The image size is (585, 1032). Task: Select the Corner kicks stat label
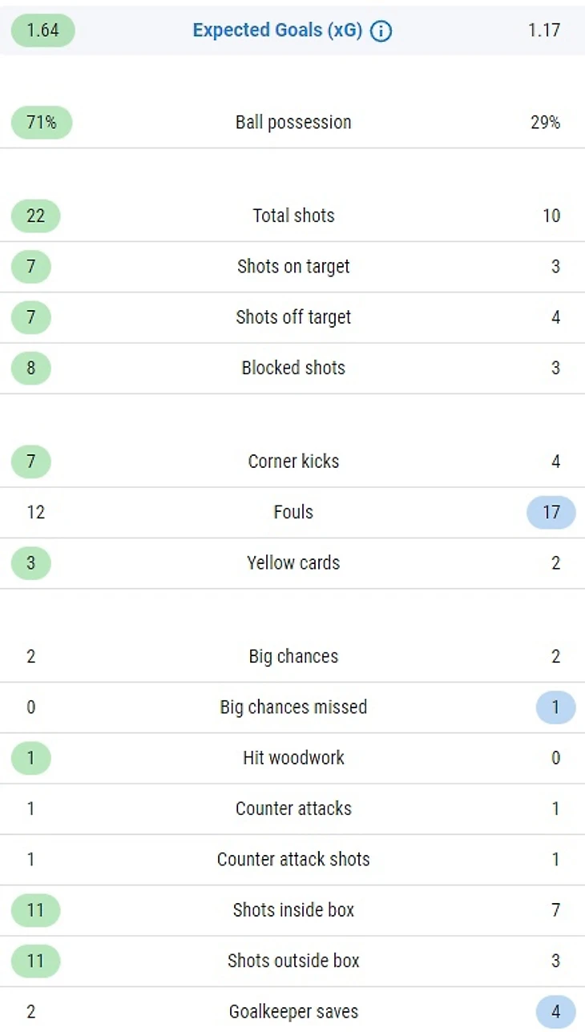[293, 462]
